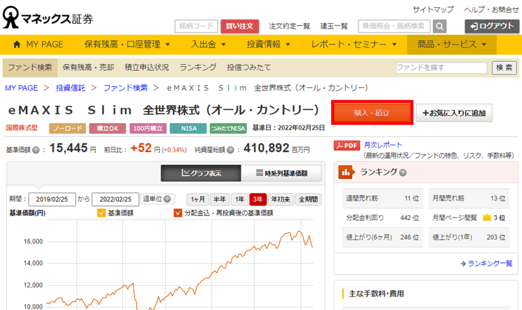Expand 投資情報 menu

(x=269, y=44)
